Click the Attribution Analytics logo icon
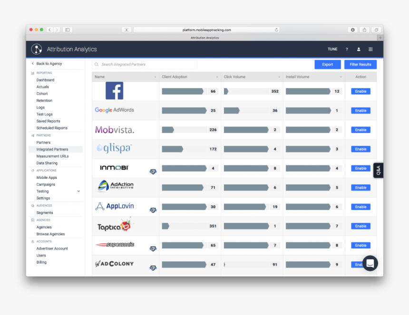The image size is (409, 315). click(x=37, y=49)
